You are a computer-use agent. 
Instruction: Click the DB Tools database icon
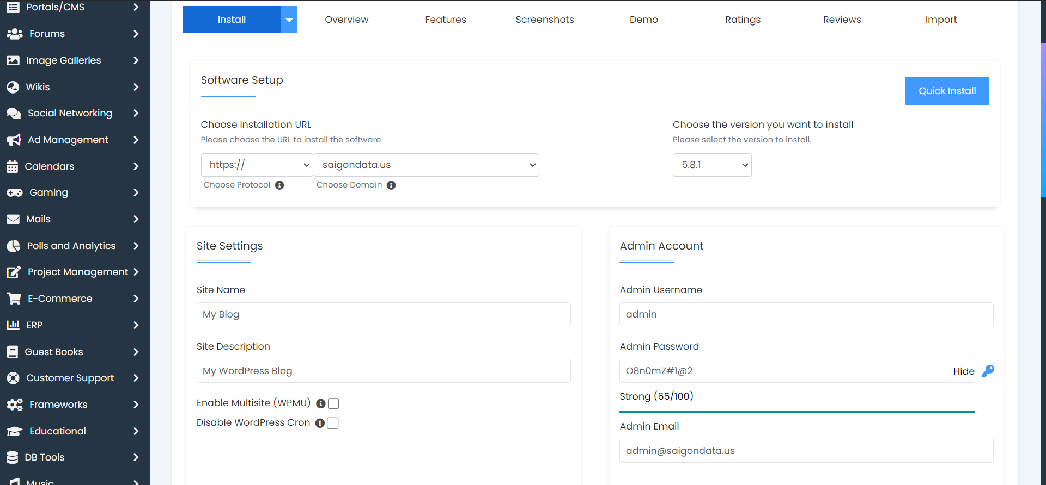[x=13, y=457]
